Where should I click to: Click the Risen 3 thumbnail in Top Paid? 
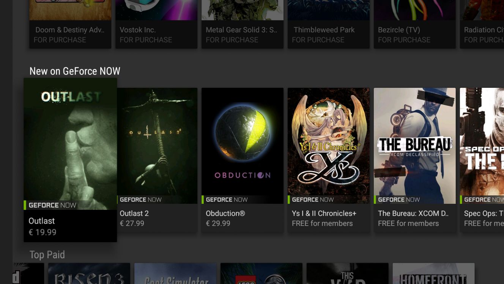(x=89, y=273)
